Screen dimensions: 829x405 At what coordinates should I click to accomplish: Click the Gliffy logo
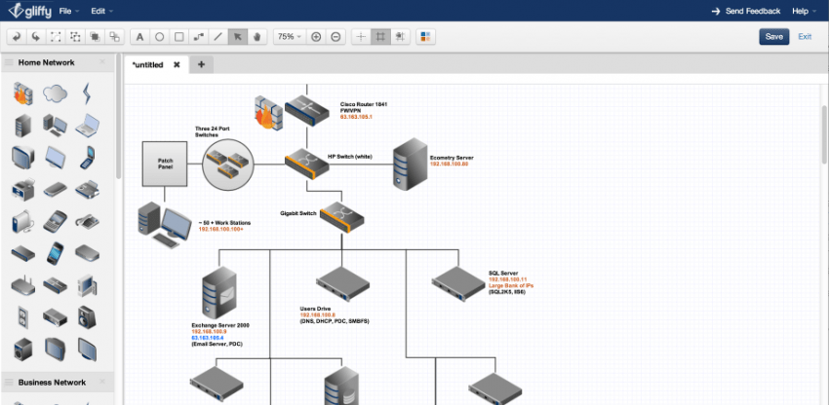(29, 11)
